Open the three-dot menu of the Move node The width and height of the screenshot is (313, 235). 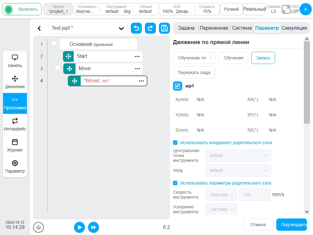137,69
